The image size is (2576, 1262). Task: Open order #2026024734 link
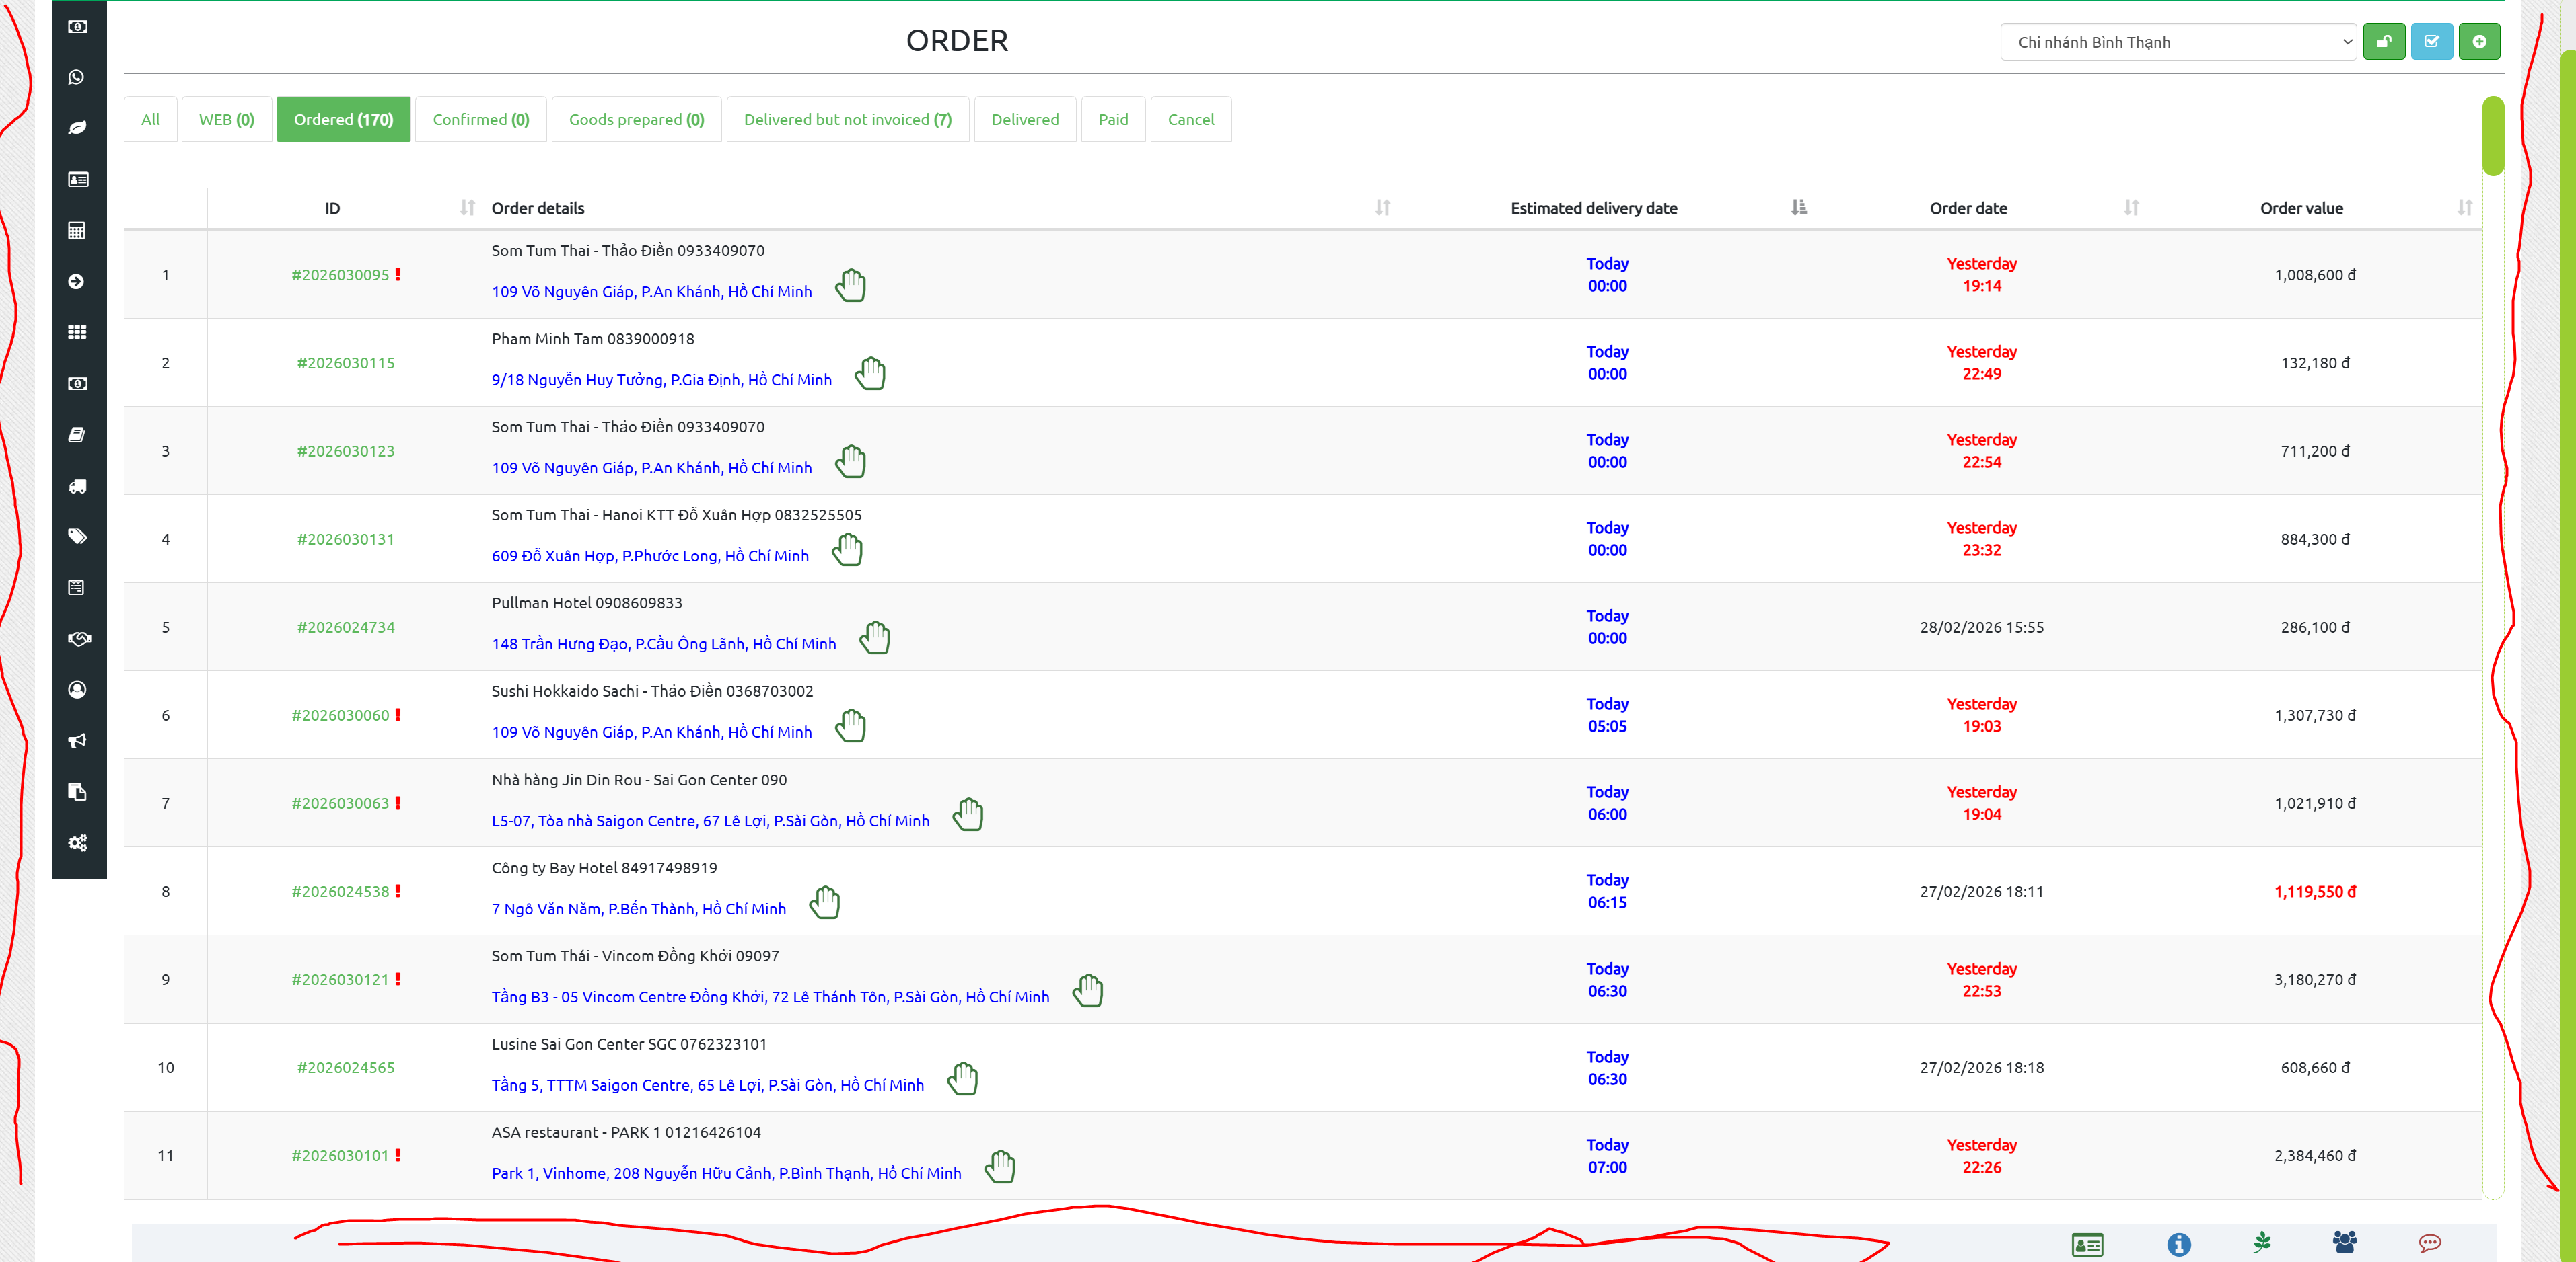(x=345, y=627)
